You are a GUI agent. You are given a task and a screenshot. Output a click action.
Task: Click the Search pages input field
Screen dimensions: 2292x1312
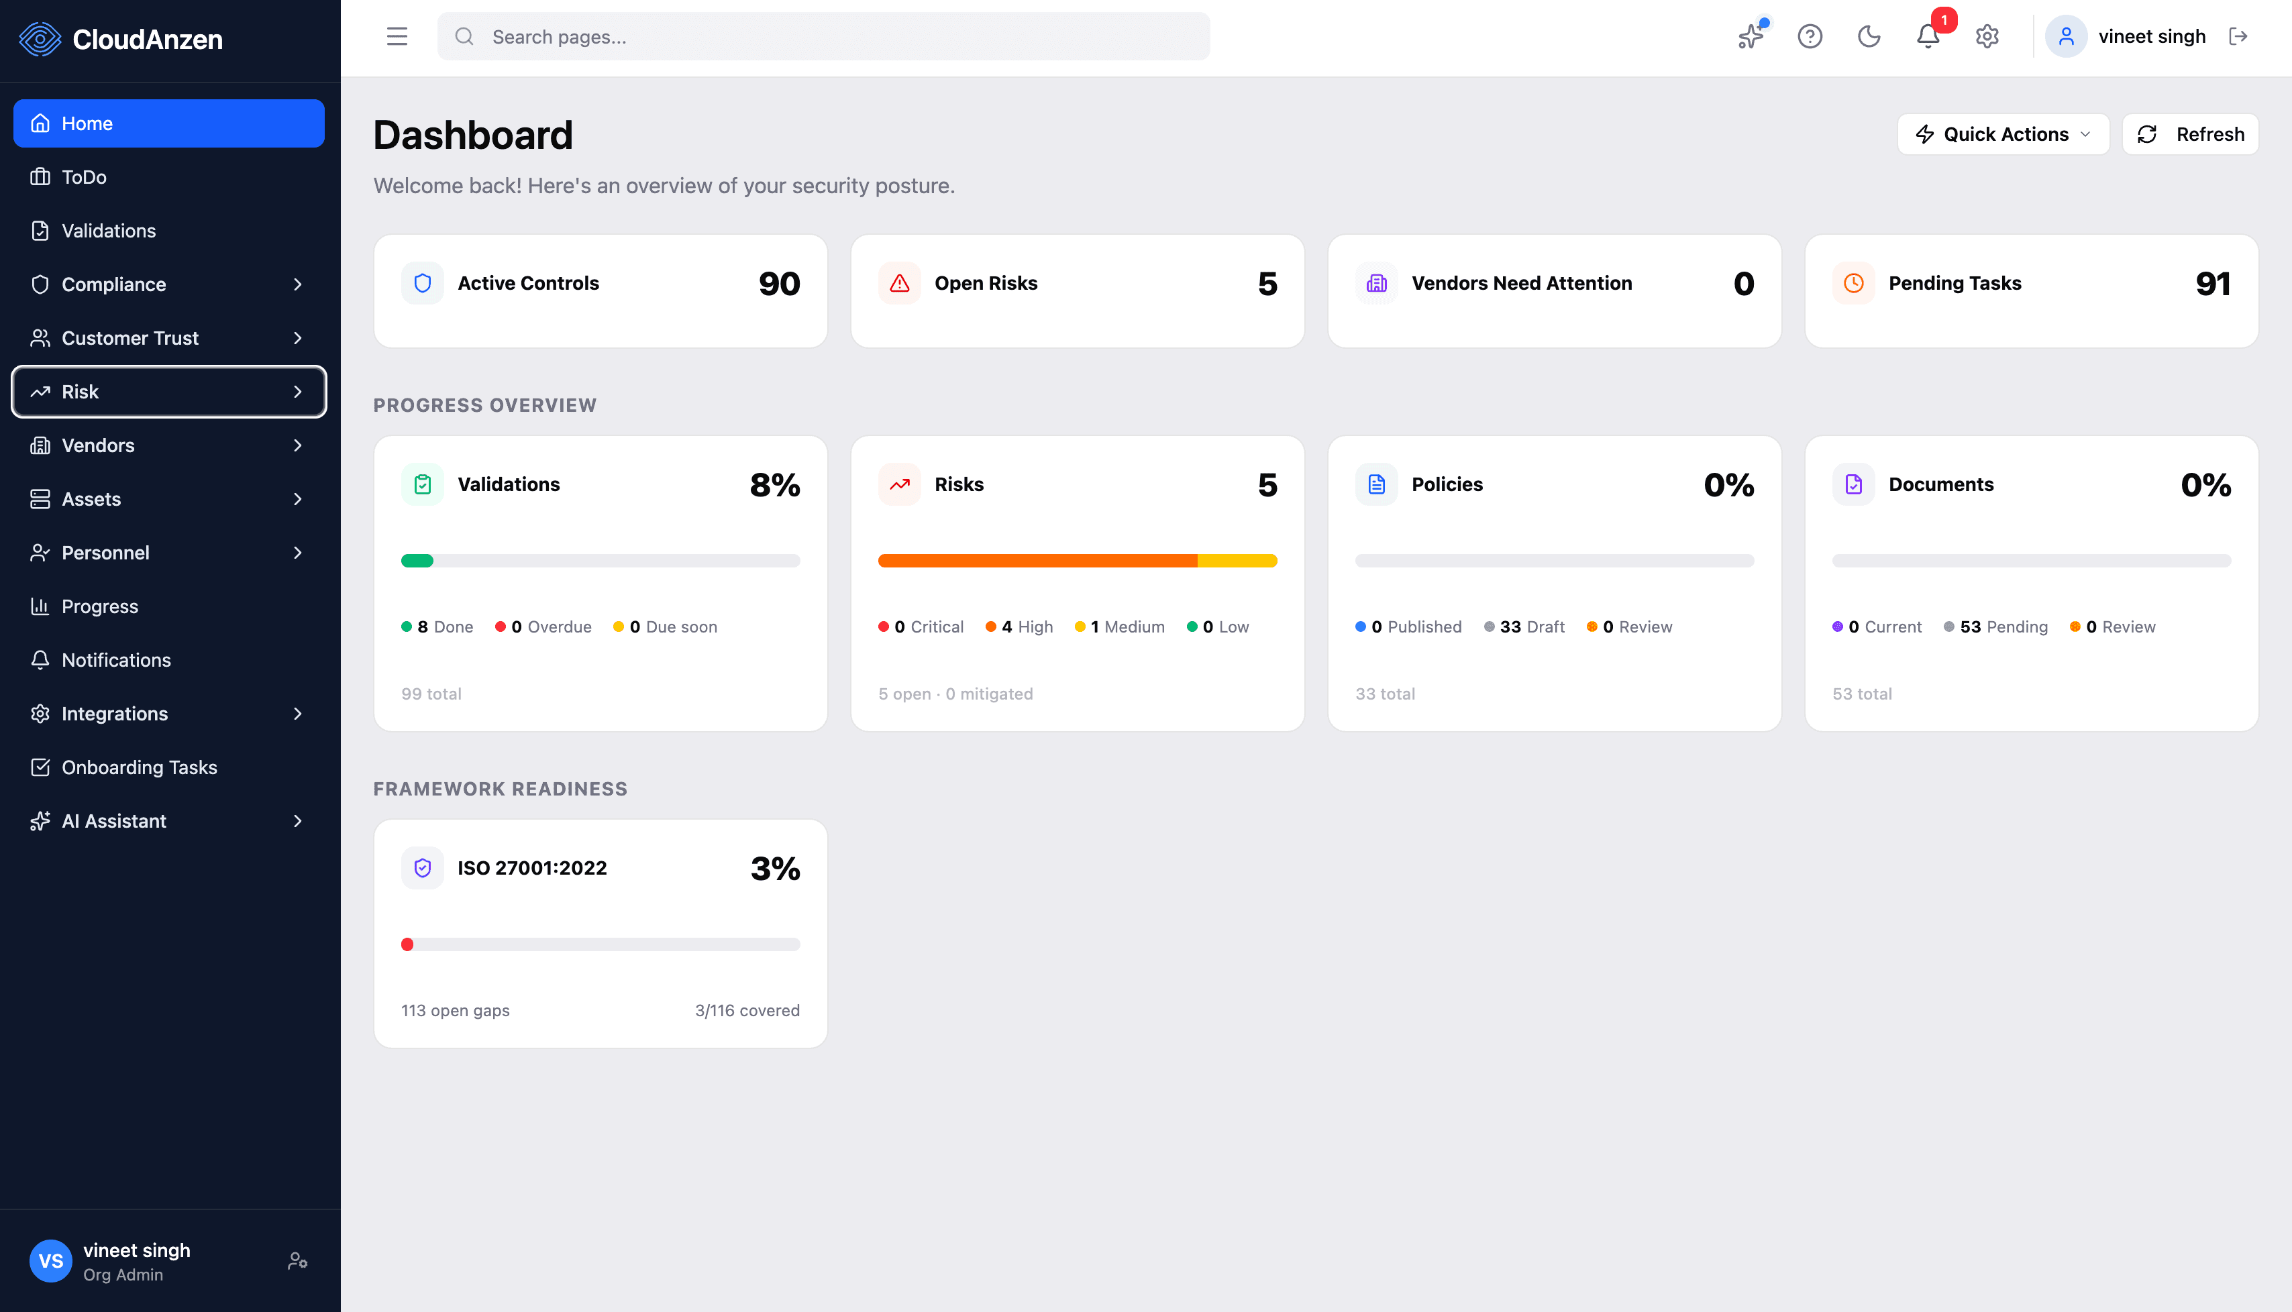pos(823,37)
